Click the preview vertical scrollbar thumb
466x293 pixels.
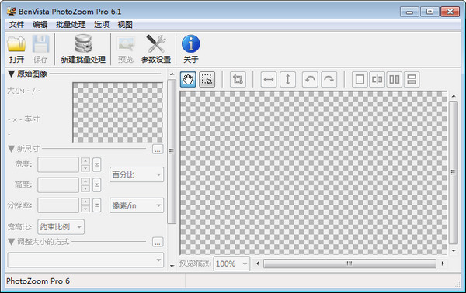click(x=454, y=172)
